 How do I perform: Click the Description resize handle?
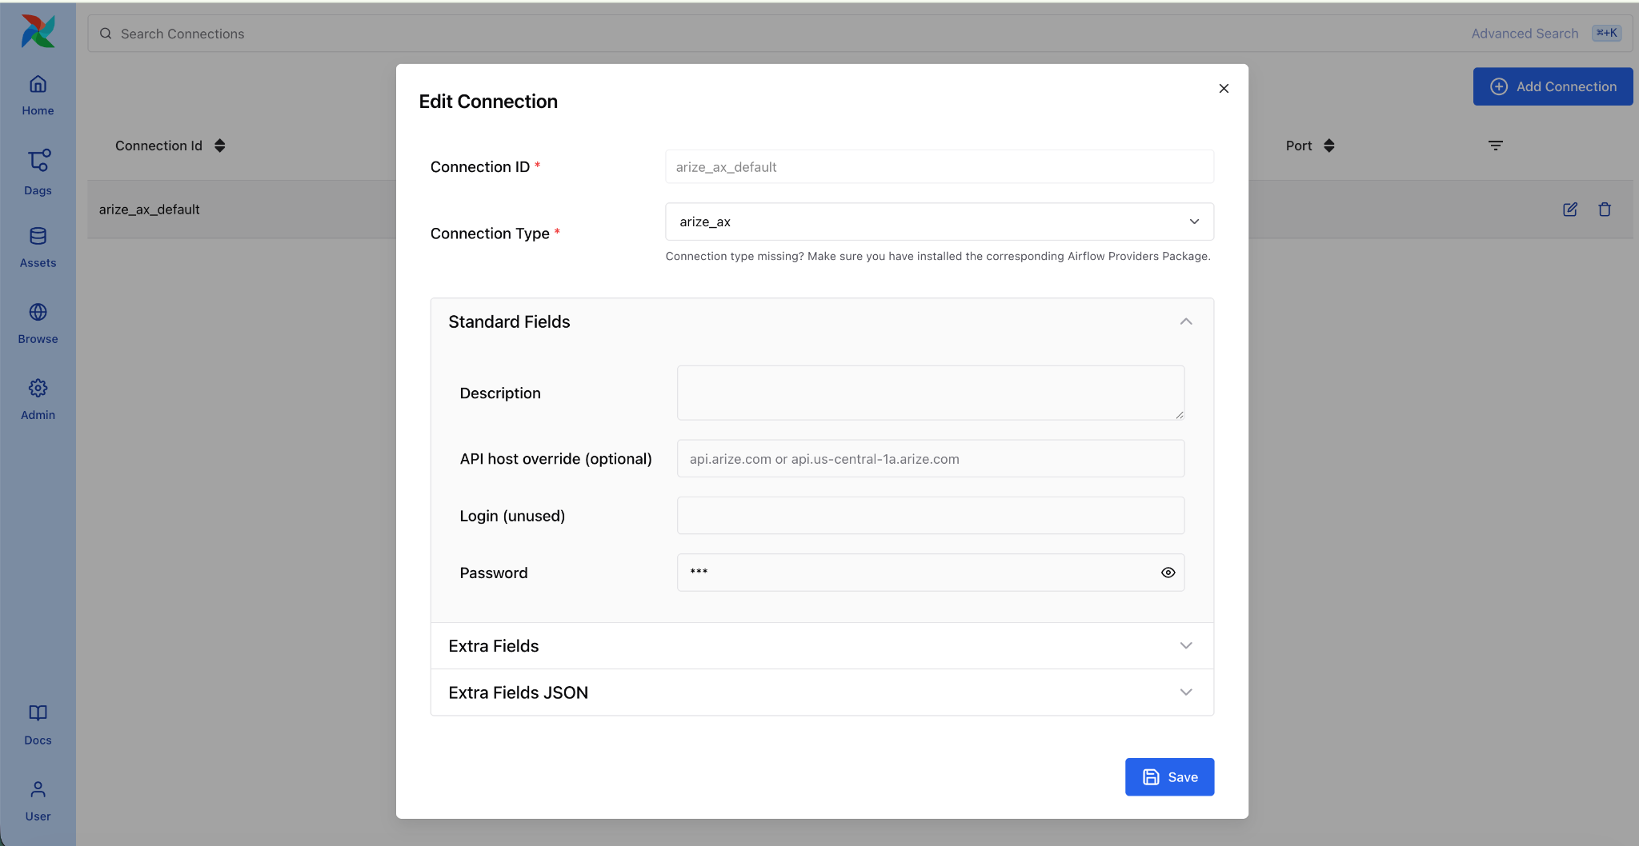click(x=1180, y=415)
